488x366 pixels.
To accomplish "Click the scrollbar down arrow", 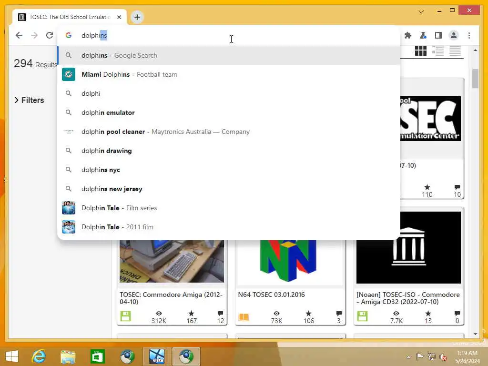I will [x=475, y=334].
